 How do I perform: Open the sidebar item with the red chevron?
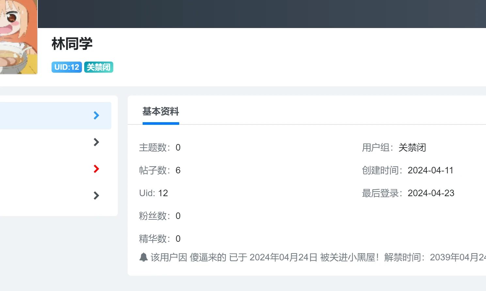(x=96, y=169)
